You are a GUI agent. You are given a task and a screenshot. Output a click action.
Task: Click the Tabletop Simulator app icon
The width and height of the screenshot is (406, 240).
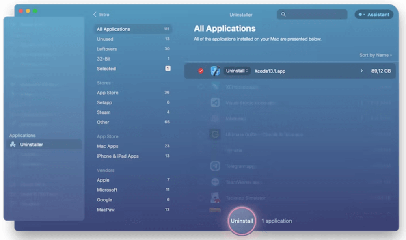(215, 198)
